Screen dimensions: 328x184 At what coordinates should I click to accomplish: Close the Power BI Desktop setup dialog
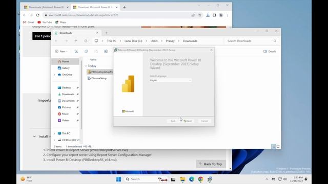[x=211, y=50]
